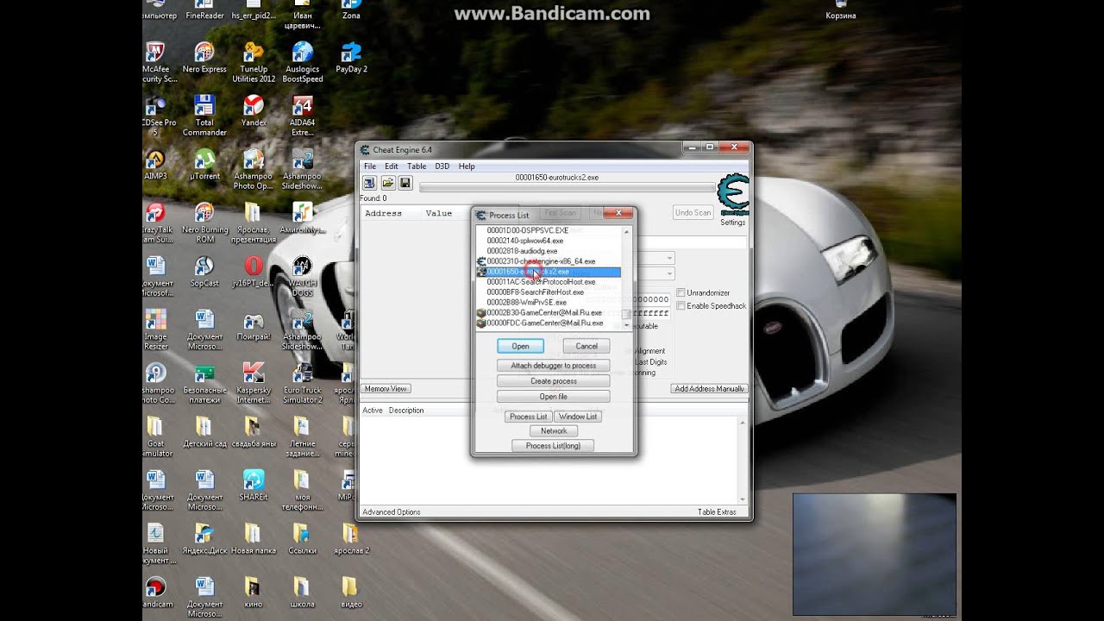Click the Nero Burning ROM desktop icon
Image resolution: width=1104 pixels, height=621 pixels.
click(x=204, y=223)
